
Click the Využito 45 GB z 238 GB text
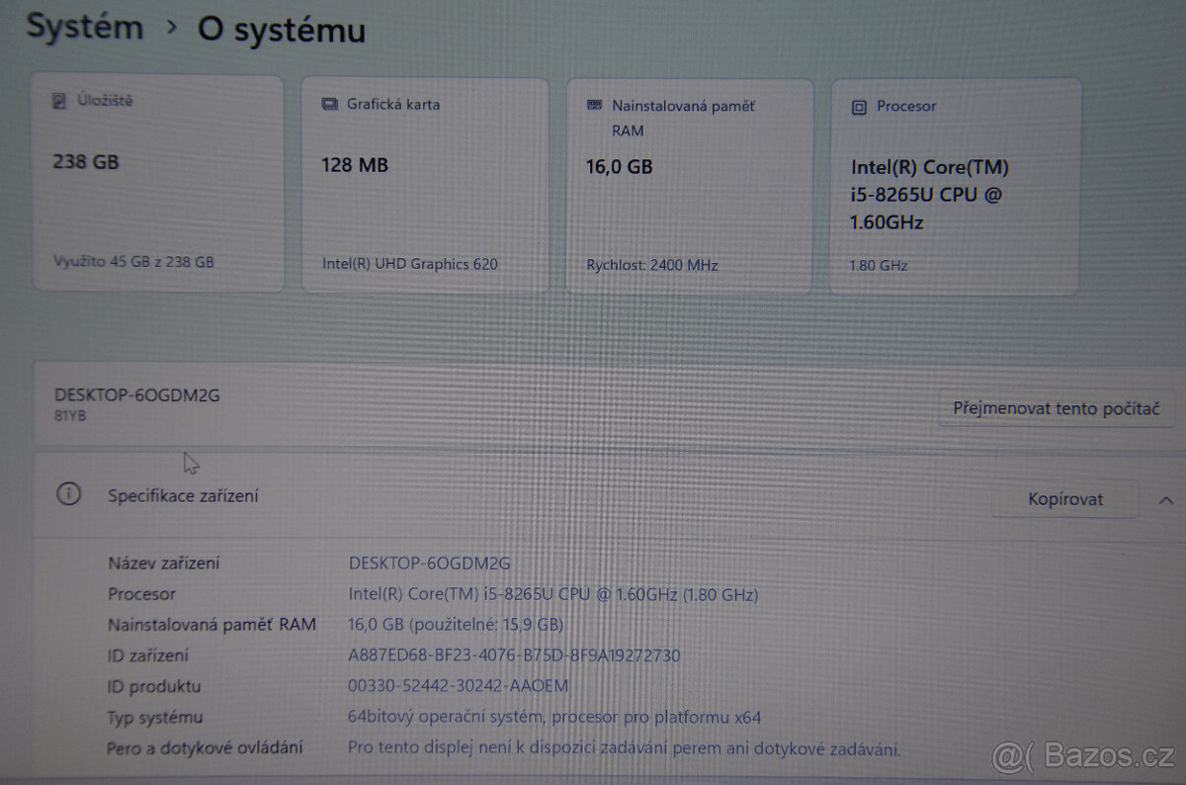coord(133,261)
